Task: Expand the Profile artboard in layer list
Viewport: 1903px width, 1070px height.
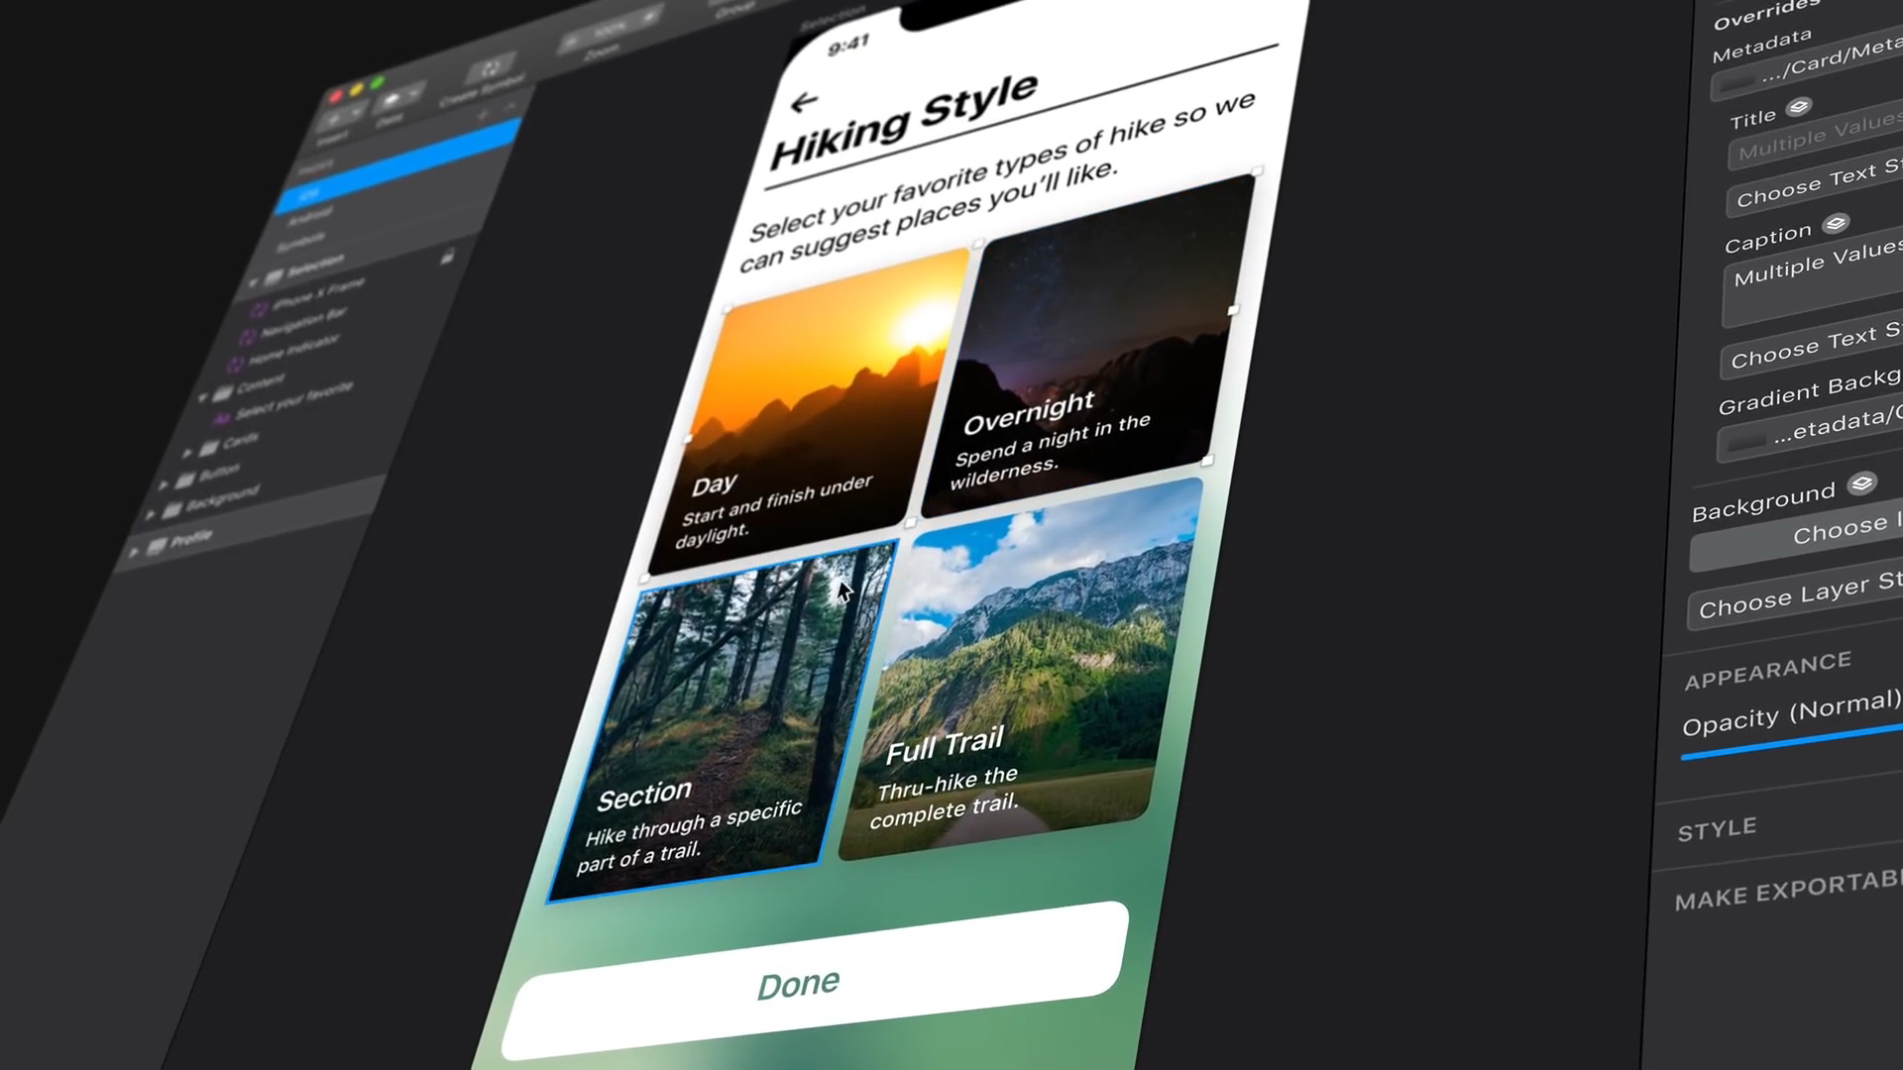Action: pyautogui.click(x=134, y=551)
